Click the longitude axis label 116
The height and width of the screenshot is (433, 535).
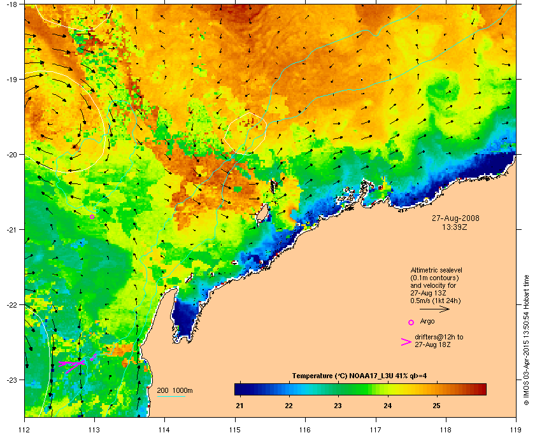coord(305,429)
